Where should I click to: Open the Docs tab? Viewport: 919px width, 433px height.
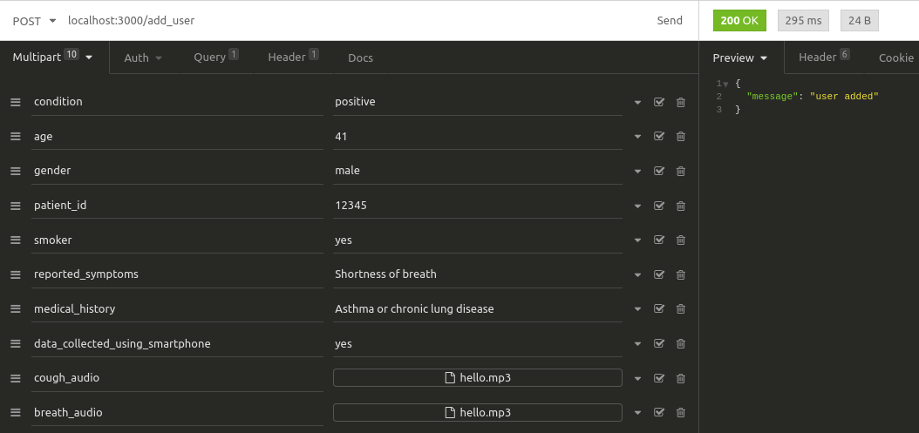tap(360, 58)
